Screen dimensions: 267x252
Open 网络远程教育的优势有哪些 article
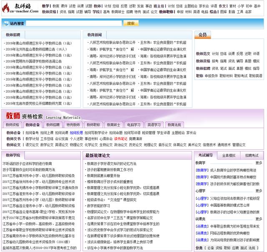pos(230,233)
